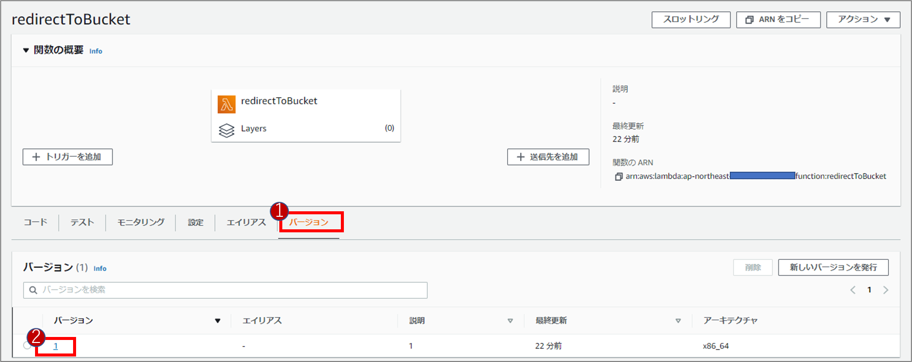The image size is (912, 362).
Task: Switch to the コード tab
Action: pyautogui.click(x=36, y=222)
